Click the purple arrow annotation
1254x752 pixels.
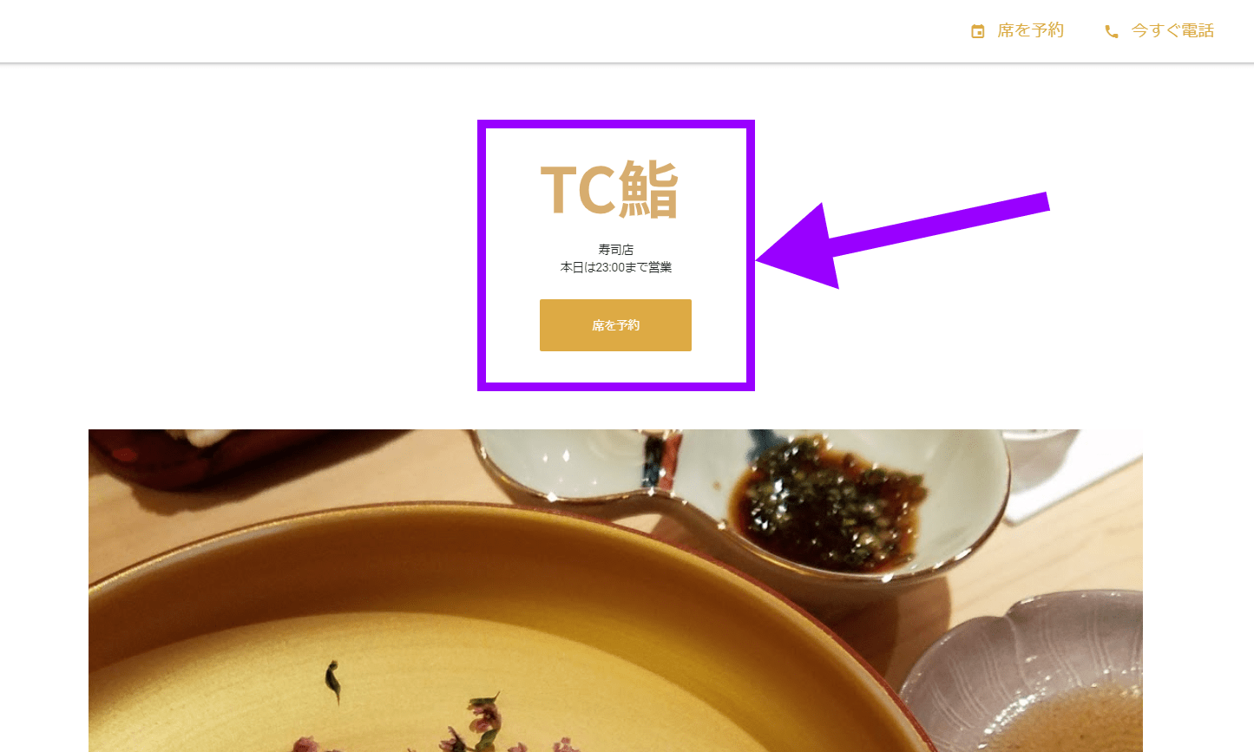[903, 240]
